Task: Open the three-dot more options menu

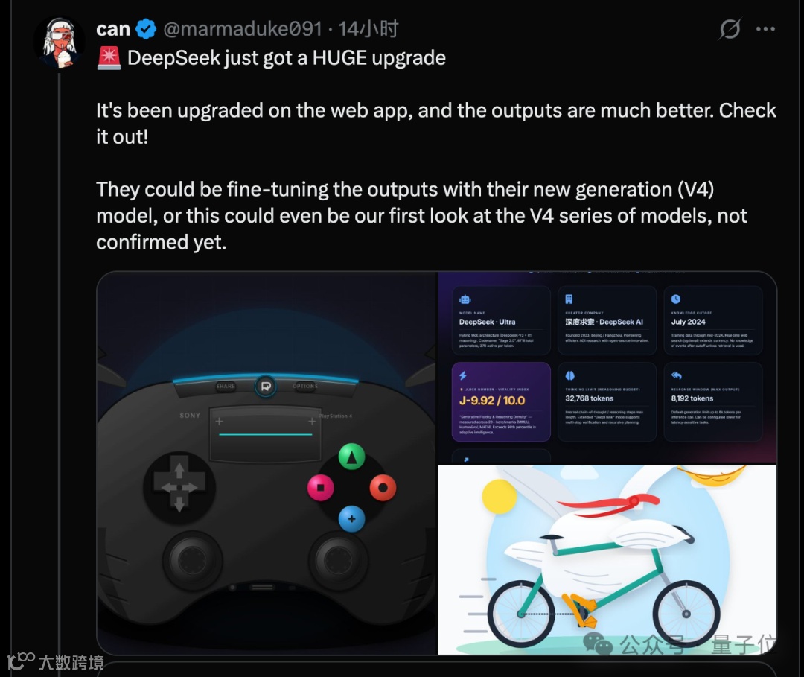Action: tap(765, 29)
